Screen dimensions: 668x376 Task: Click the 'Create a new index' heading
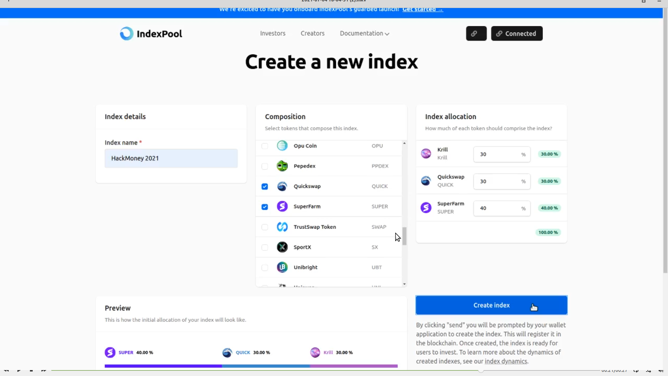point(332,62)
